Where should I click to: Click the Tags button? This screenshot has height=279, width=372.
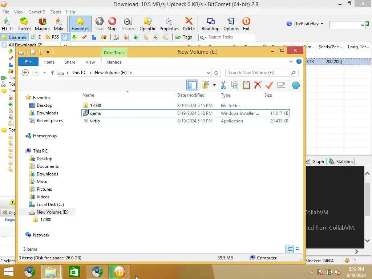pyautogui.click(x=183, y=37)
